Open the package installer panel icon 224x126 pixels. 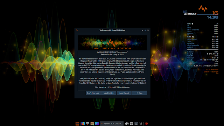(x=92, y=124)
